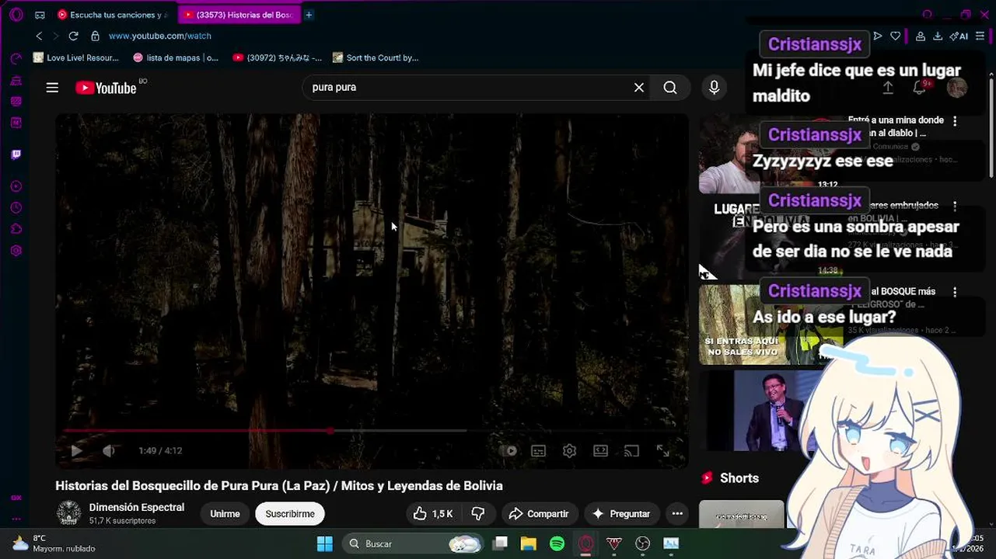Open the weather widget '8°C Mayorm. nublado'

pyautogui.click(x=54, y=543)
